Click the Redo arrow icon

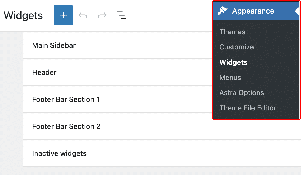[x=102, y=15]
